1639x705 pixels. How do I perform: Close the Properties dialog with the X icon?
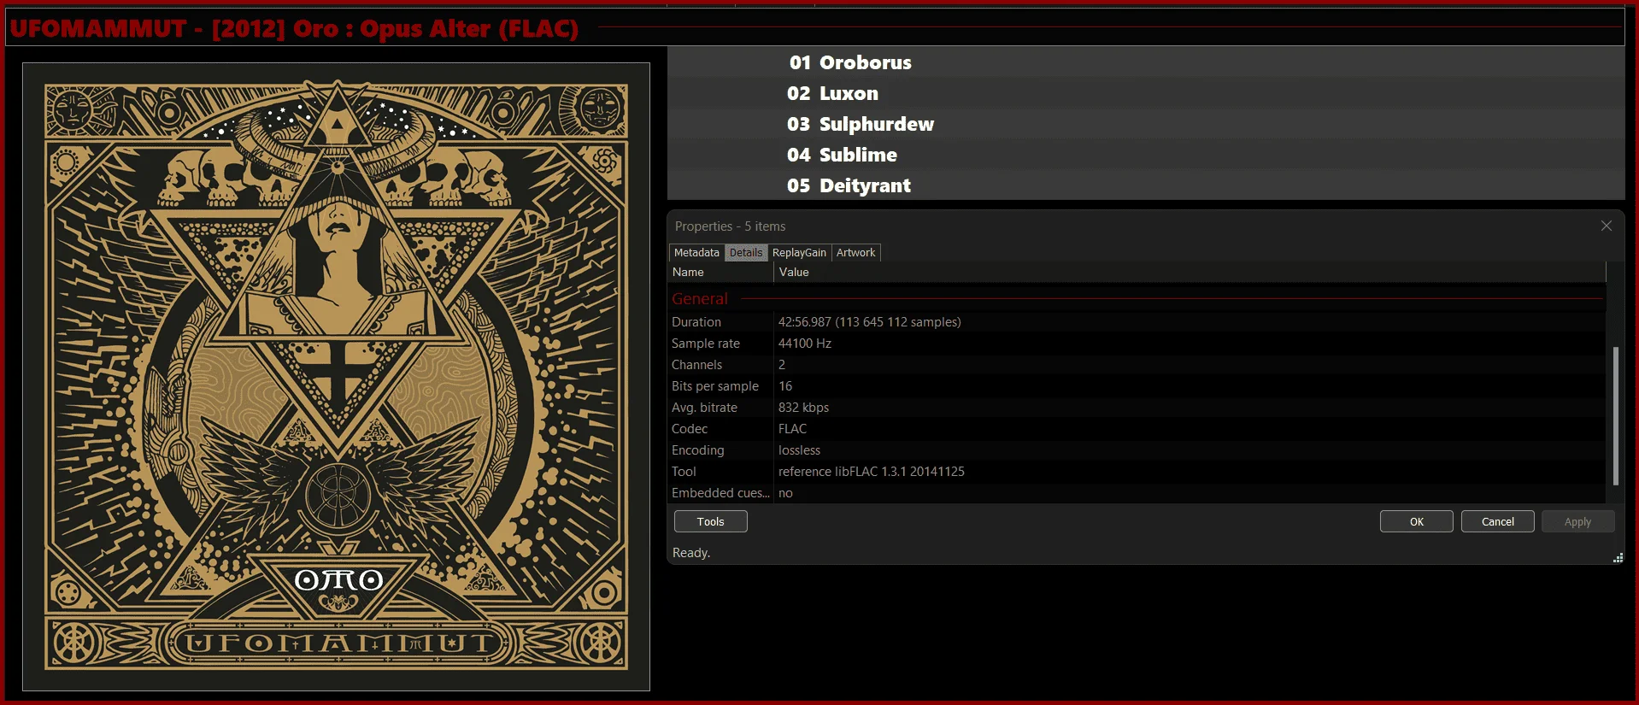point(1607,226)
